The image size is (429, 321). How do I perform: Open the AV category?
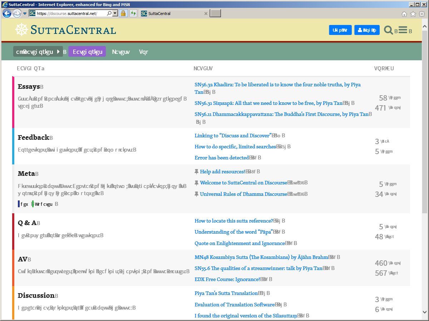[23, 259]
